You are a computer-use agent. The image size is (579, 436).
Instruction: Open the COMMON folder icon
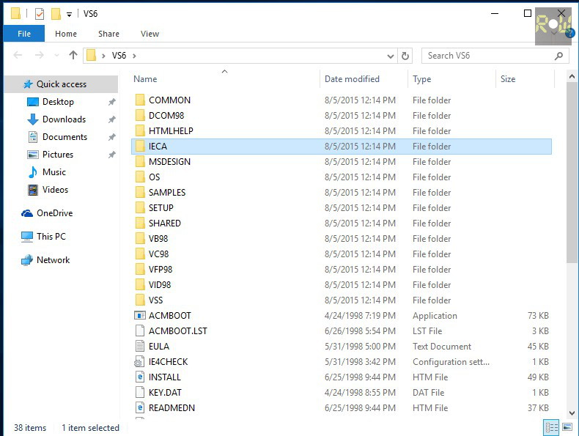(x=140, y=100)
